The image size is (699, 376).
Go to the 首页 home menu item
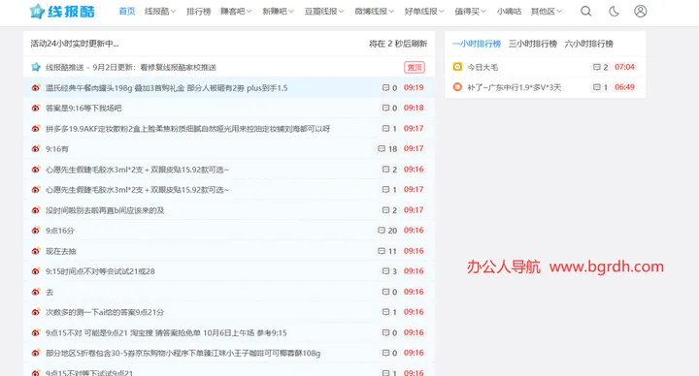[x=127, y=12]
